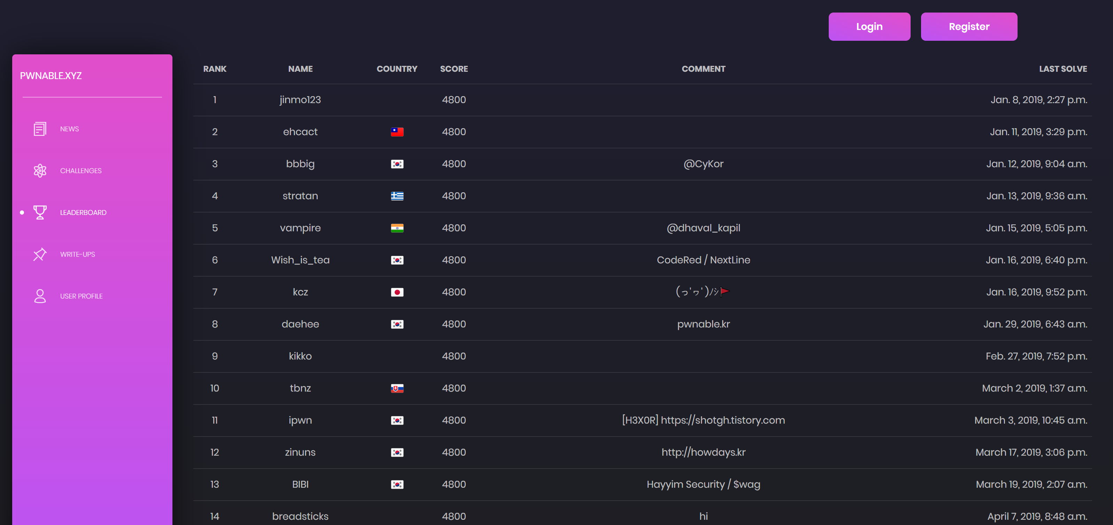Select the player name ehcact
The image size is (1113, 525).
coord(300,132)
